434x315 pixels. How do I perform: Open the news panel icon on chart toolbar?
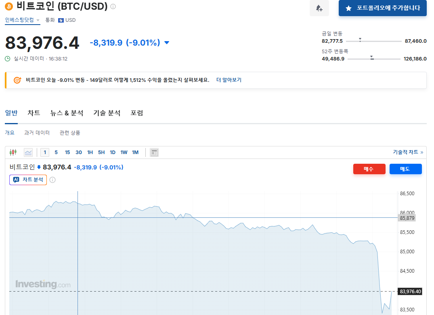point(154,152)
